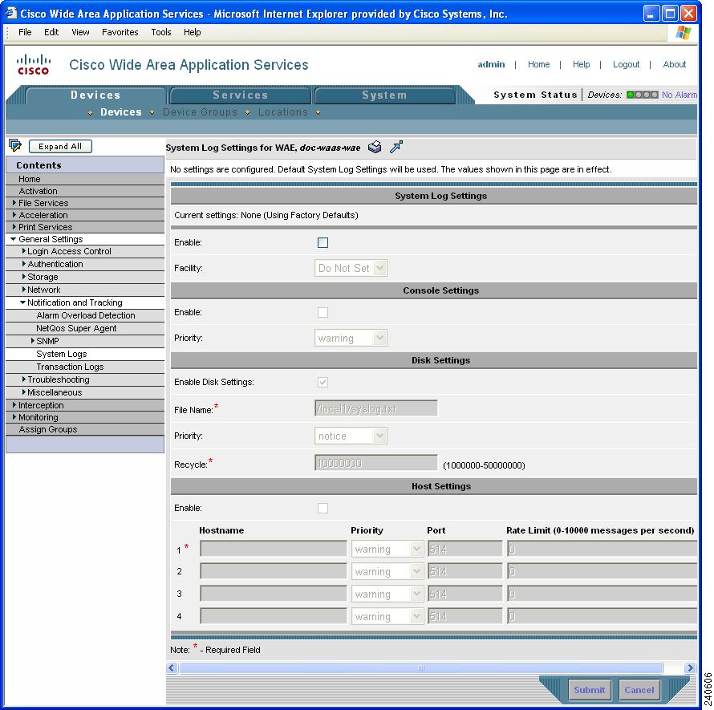Open Transaction Logs in Contents
This screenshot has width=714, height=710.
70,367
